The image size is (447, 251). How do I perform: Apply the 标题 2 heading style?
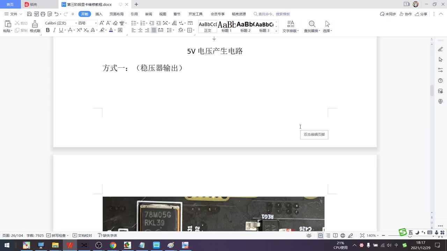point(246,26)
